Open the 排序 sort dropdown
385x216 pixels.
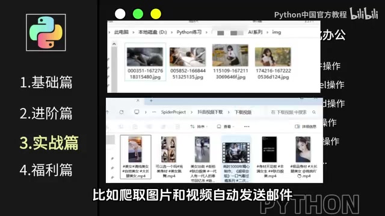click(199, 127)
